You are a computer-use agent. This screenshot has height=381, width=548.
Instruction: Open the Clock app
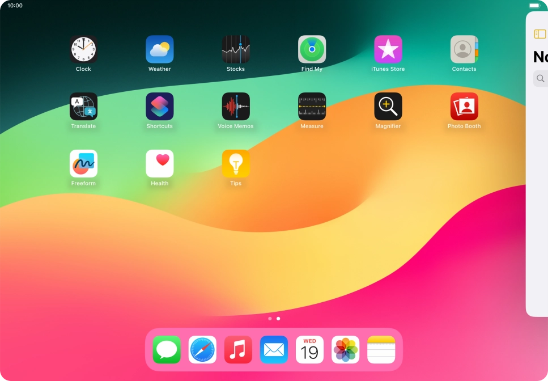pyautogui.click(x=83, y=50)
